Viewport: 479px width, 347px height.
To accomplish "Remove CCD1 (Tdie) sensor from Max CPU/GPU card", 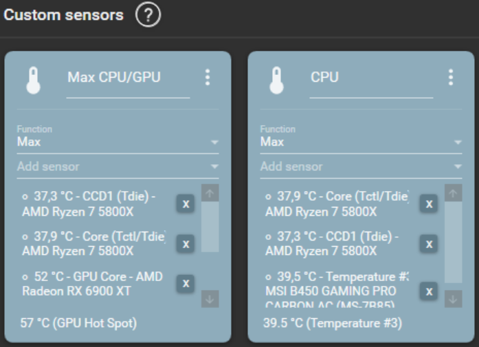I will [x=186, y=204].
